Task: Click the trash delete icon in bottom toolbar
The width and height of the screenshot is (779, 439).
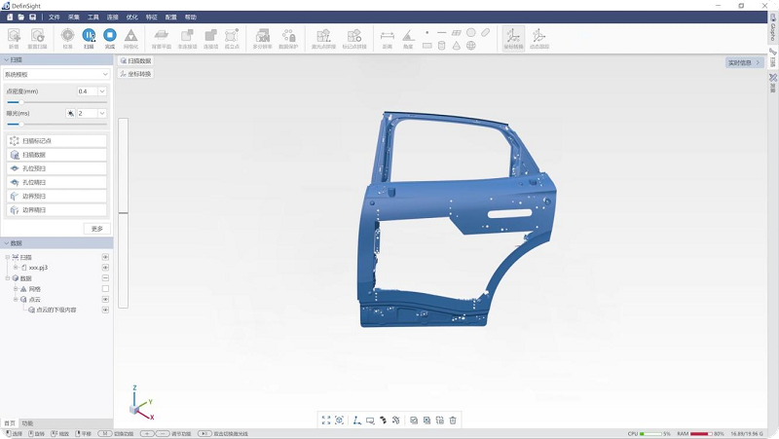Action: click(453, 420)
